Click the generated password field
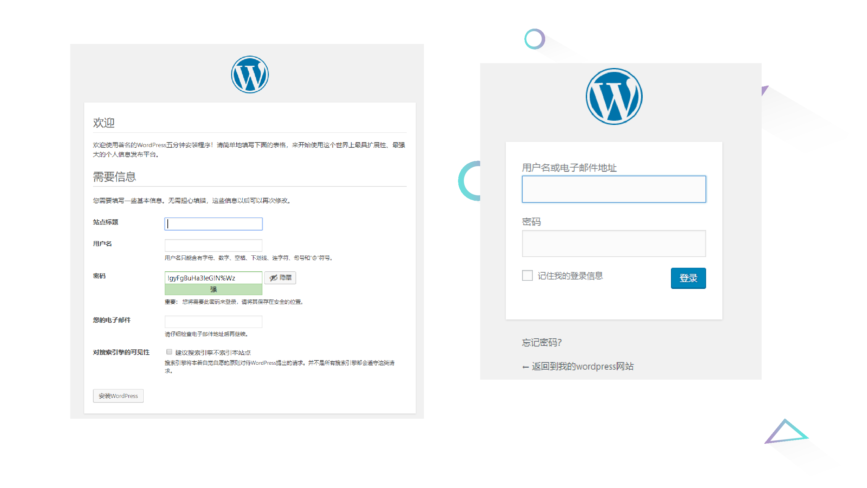 (x=213, y=278)
